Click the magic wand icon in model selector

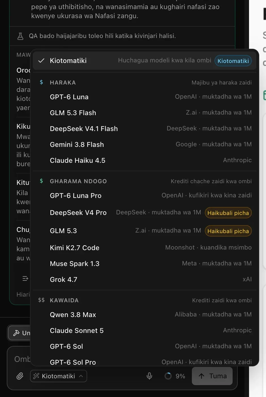(x=36, y=376)
